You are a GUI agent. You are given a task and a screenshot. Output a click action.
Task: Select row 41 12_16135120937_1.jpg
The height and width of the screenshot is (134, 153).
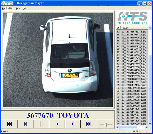[x=132, y=115]
